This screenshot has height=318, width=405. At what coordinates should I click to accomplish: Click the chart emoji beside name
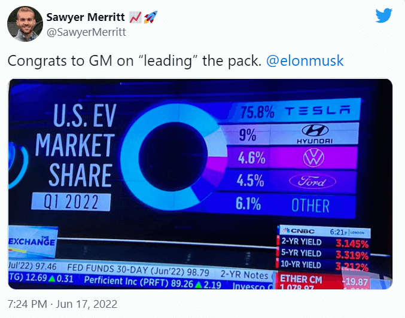pyautogui.click(x=136, y=16)
